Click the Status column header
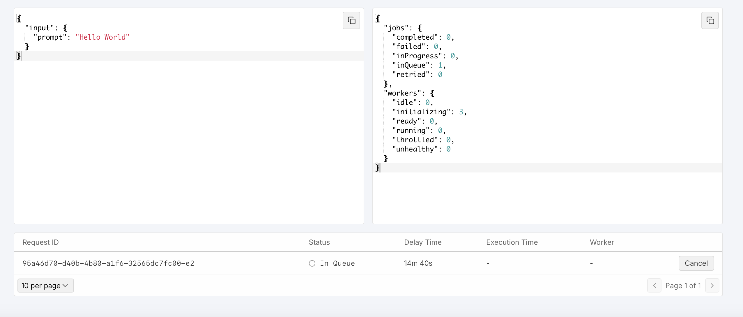 (x=319, y=242)
